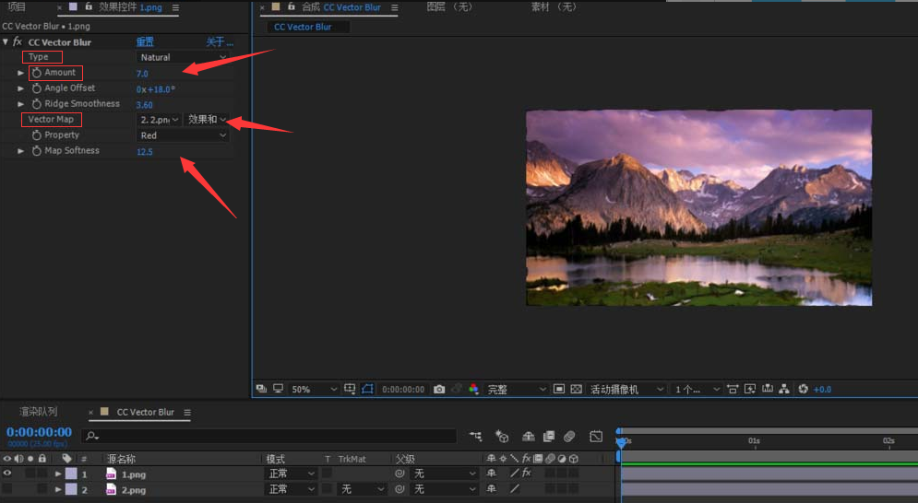
Task: Open the grid and guide options icon
Action: tap(350, 389)
